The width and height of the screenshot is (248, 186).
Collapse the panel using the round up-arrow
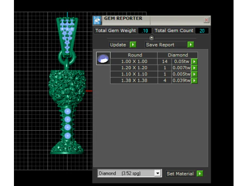151,38
